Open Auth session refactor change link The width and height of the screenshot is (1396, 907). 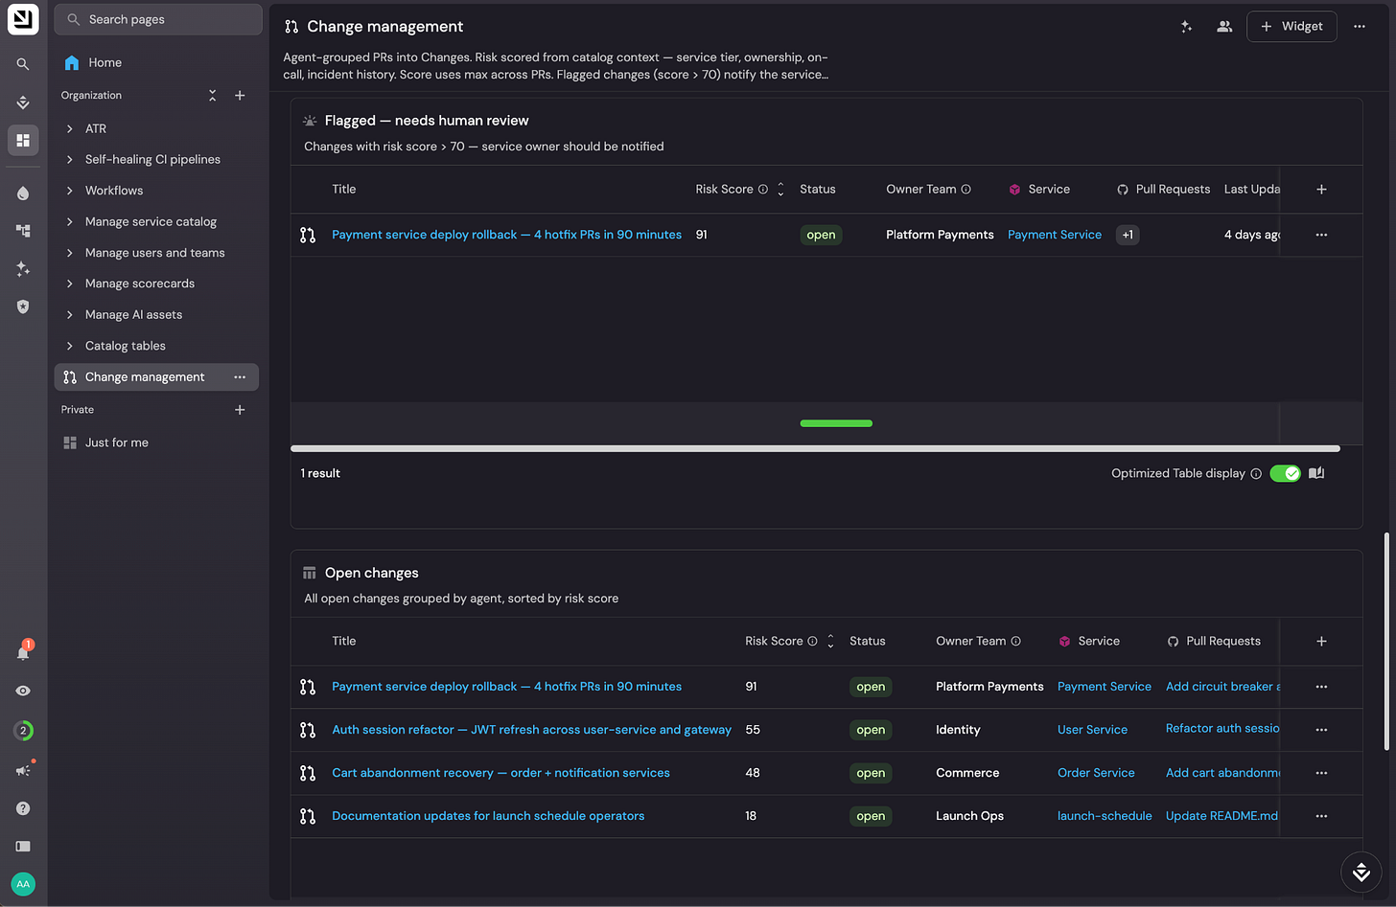pyautogui.click(x=531, y=730)
